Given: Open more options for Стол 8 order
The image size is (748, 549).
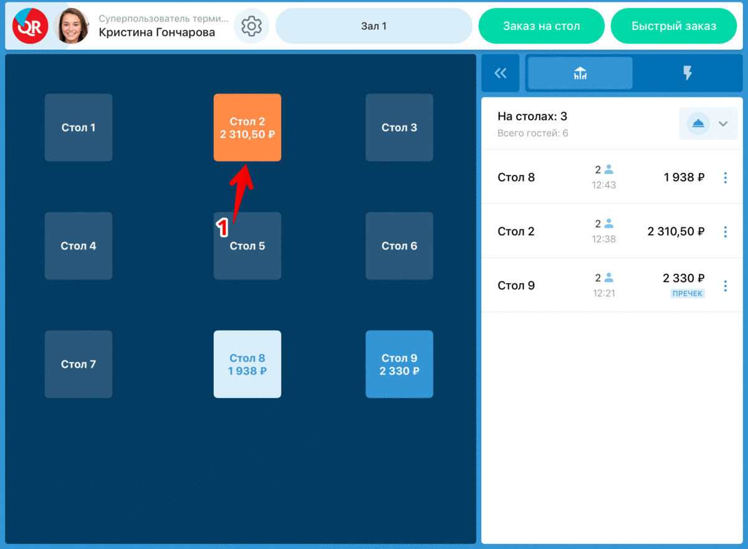Looking at the screenshot, I should point(725,178).
